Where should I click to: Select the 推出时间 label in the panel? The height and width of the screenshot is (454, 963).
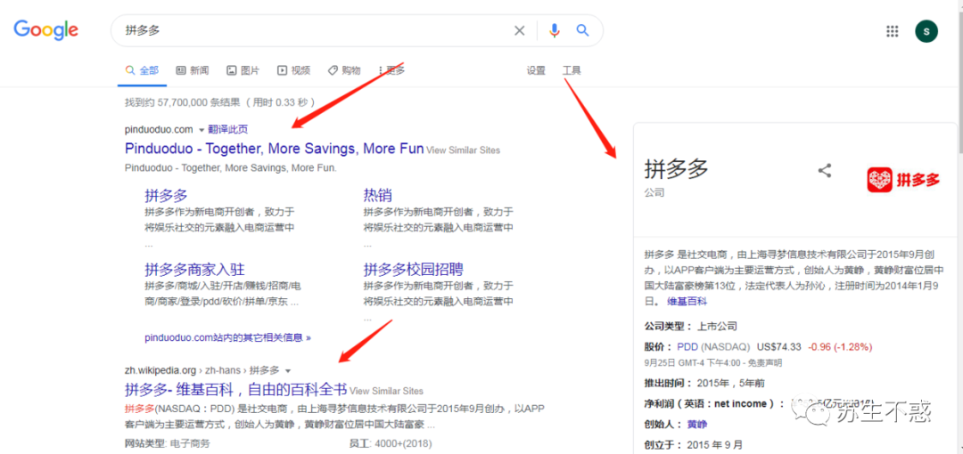[668, 384]
